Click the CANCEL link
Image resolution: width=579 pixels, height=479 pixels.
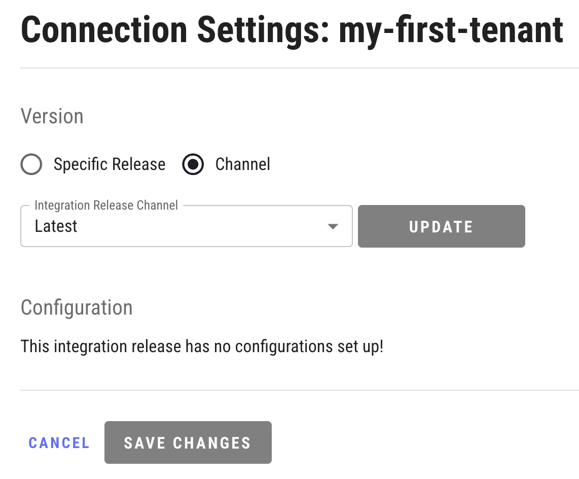59,443
